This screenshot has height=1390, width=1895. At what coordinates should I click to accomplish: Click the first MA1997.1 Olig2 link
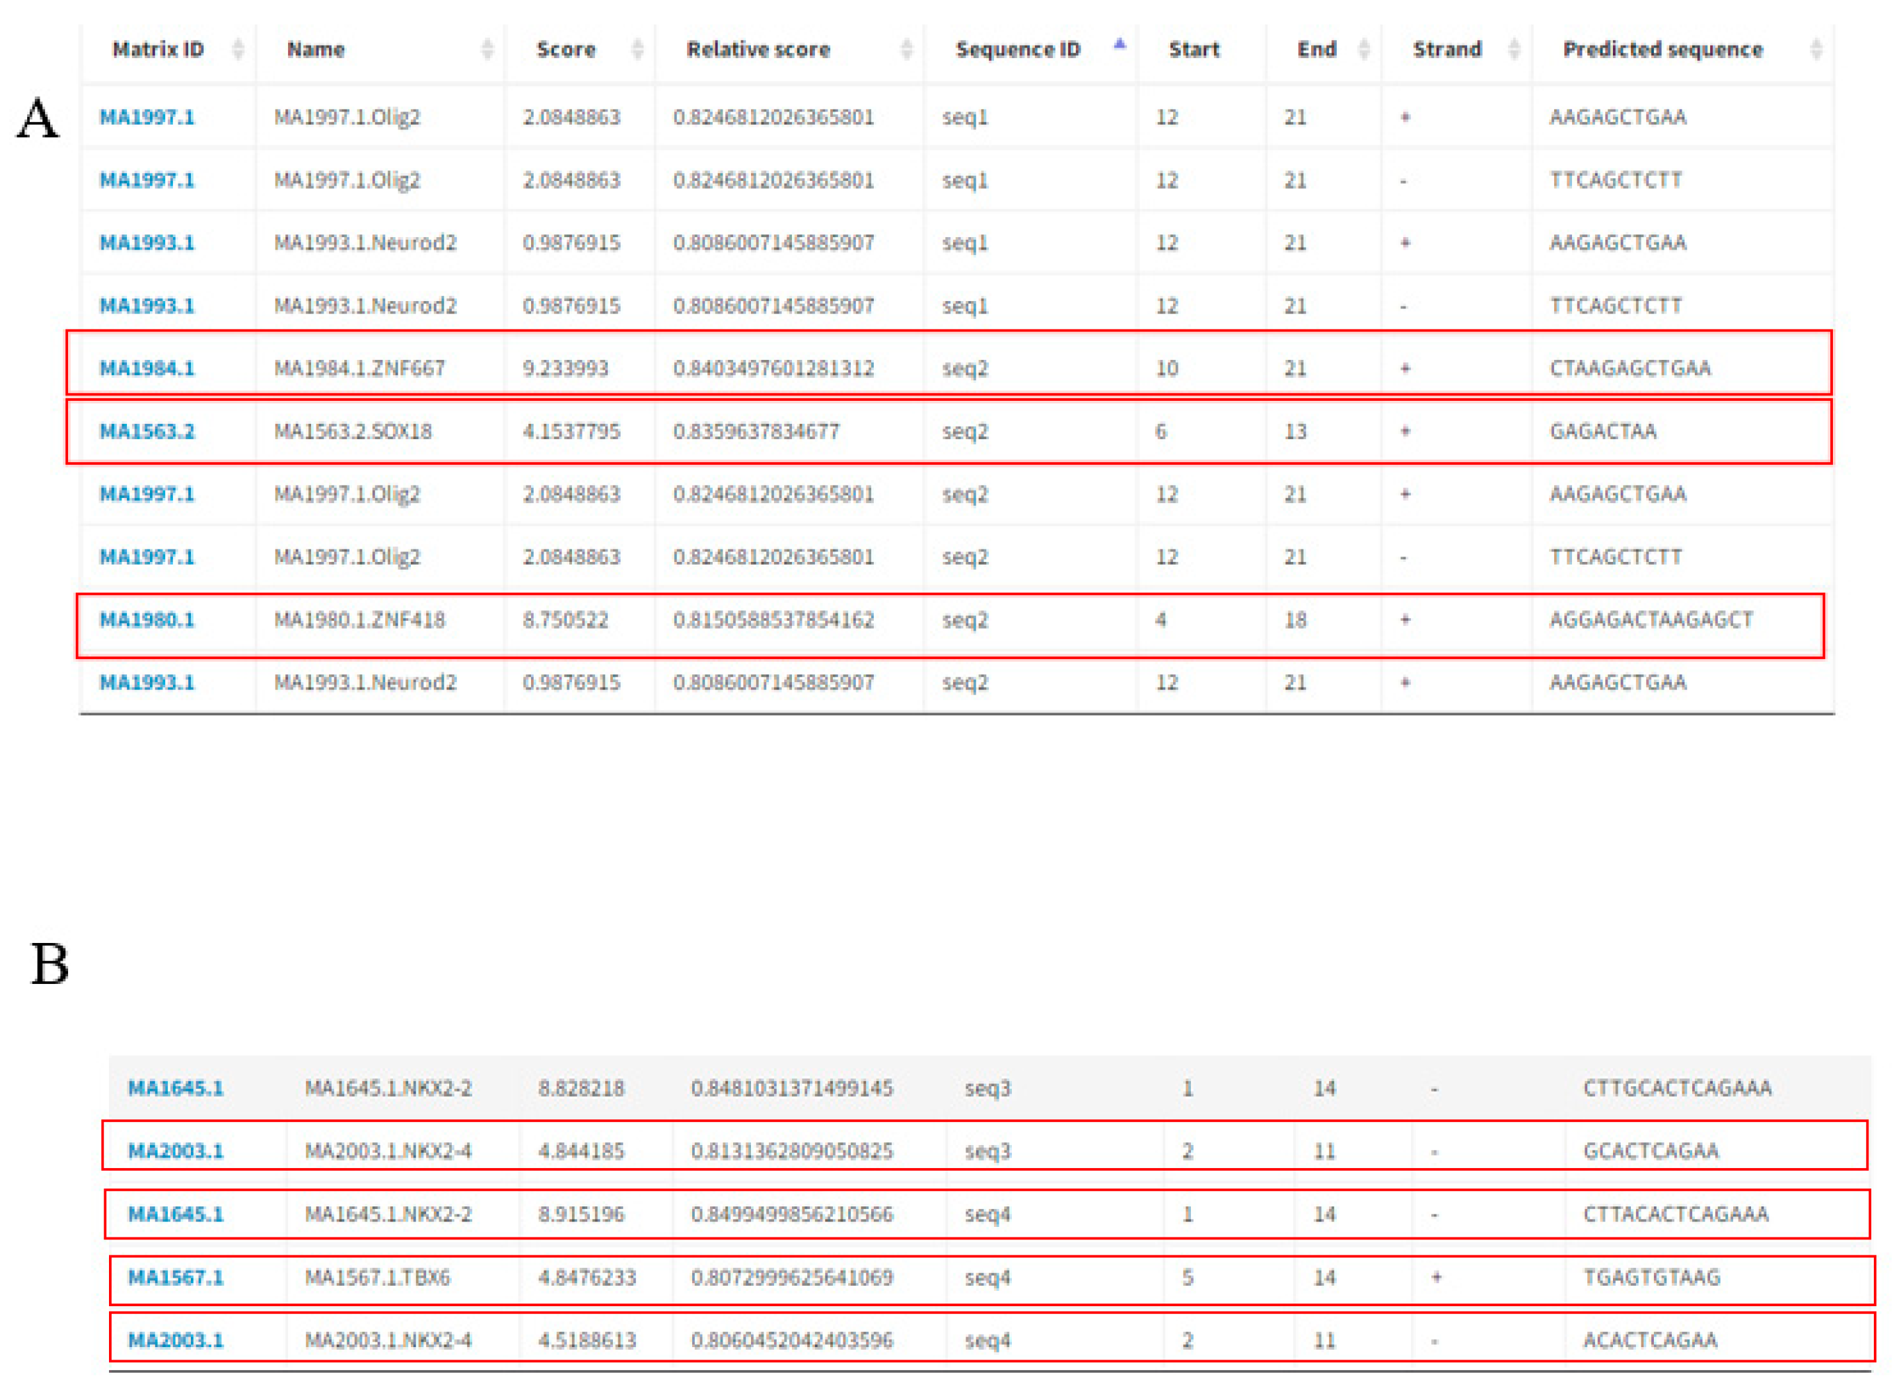[147, 117]
